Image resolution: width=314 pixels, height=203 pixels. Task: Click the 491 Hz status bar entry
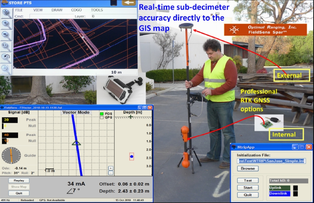point(5,200)
